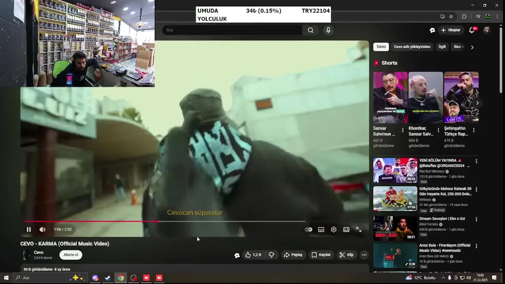Bookmark page with star icon
Viewport: 505px width, 284px height.
click(451, 17)
